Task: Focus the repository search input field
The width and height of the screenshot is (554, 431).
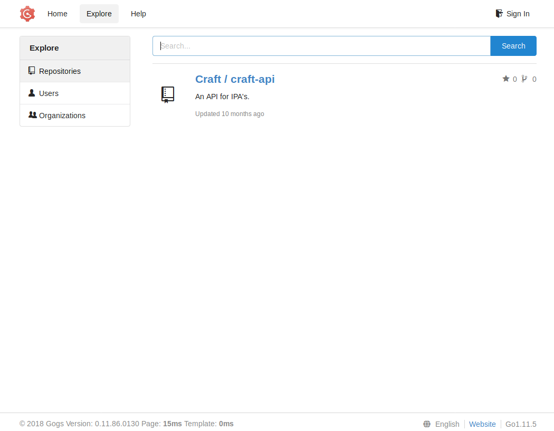Action: 321,46
